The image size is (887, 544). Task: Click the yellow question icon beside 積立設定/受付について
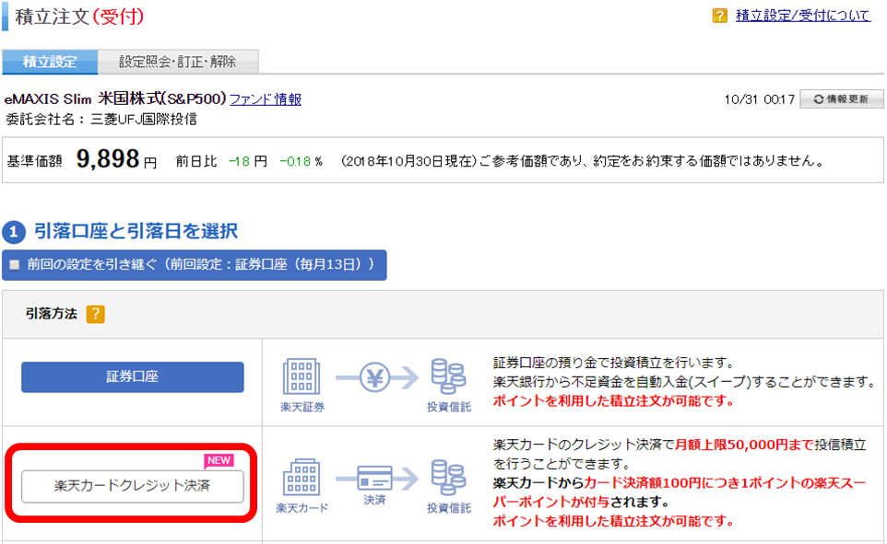pyautogui.click(x=719, y=16)
